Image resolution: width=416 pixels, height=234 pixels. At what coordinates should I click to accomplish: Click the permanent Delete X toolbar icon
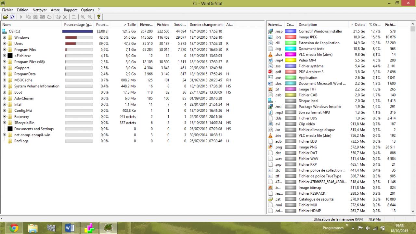point(65,17)
